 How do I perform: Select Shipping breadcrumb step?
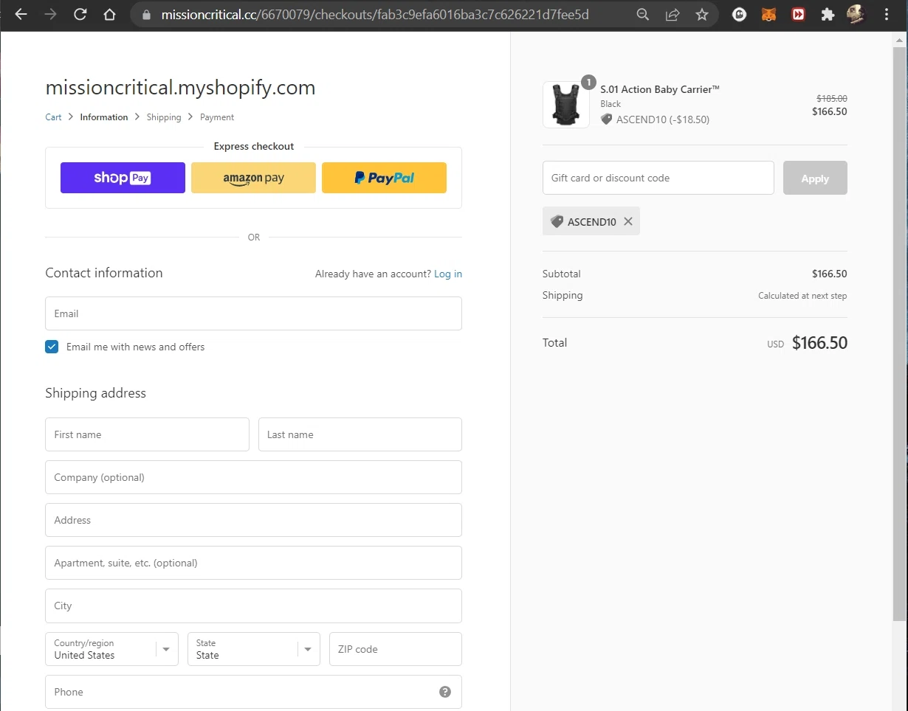(x=164, y=117)
